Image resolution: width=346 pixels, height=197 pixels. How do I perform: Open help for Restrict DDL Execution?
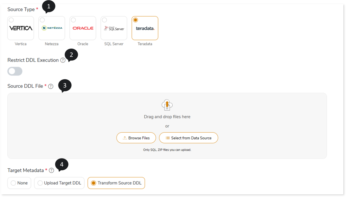tap(63, 60)
